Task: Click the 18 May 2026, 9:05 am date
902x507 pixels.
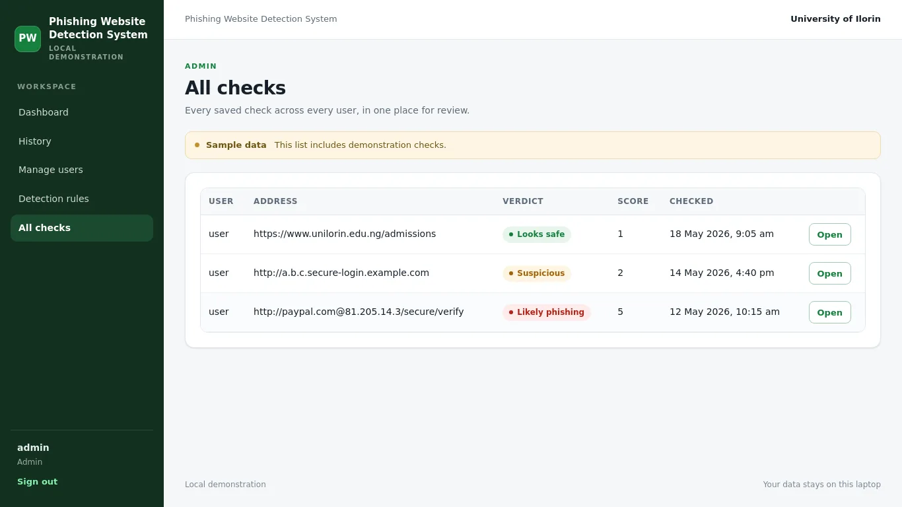Action: (722, 234)
